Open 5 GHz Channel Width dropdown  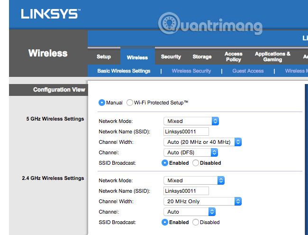(x=202, y=142)
